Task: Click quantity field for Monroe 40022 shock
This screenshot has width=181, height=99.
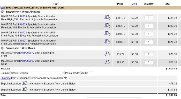Action: 149,34
